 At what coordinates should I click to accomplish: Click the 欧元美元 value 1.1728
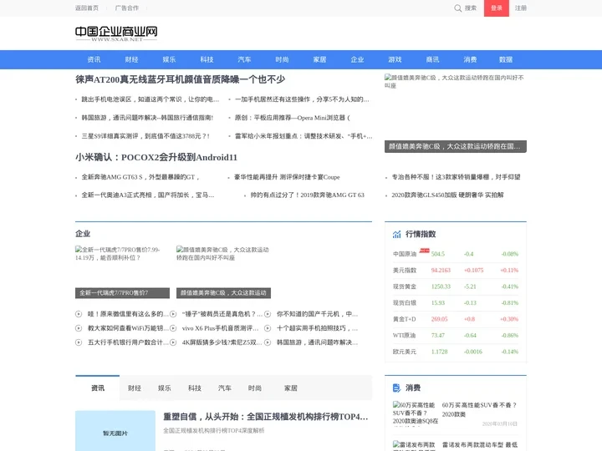click(439, 352)
